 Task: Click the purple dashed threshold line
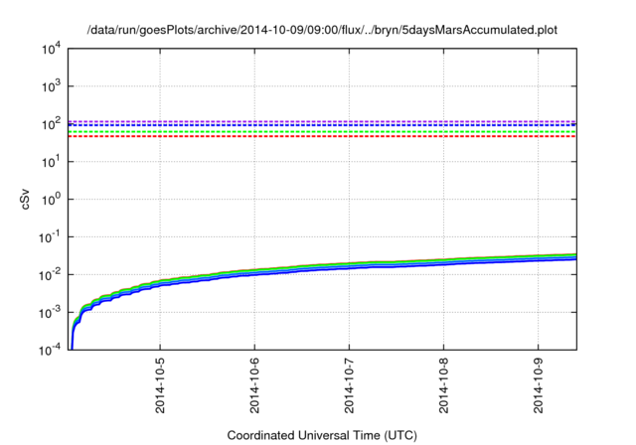tap(322, 121)
